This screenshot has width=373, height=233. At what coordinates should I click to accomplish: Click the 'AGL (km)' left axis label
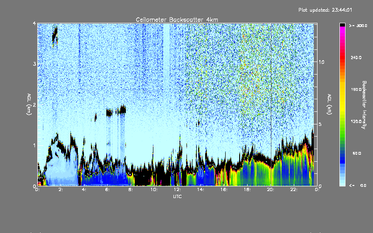point(29,104)
